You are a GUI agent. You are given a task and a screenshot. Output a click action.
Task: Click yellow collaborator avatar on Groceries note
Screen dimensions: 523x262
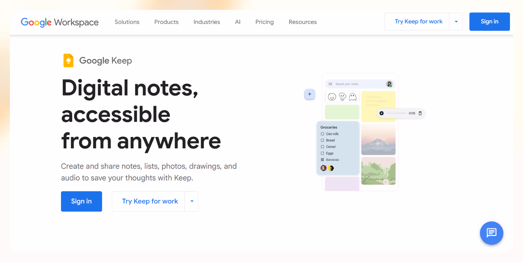(331, 168)
